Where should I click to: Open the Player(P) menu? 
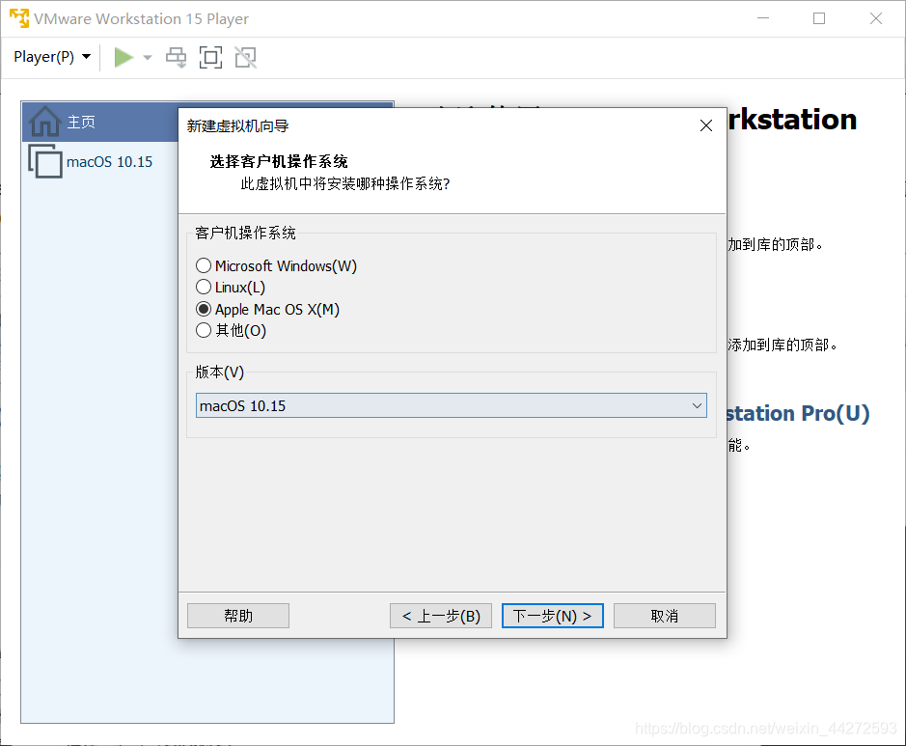tap(52, 57)
